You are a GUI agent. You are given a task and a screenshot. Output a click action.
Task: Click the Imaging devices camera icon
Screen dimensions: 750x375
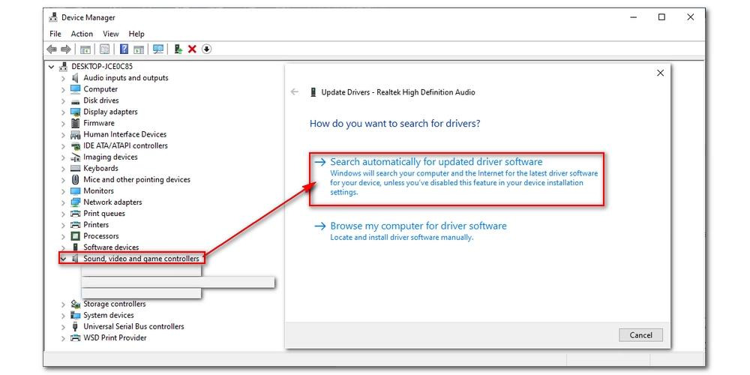(x=75, y=157)
